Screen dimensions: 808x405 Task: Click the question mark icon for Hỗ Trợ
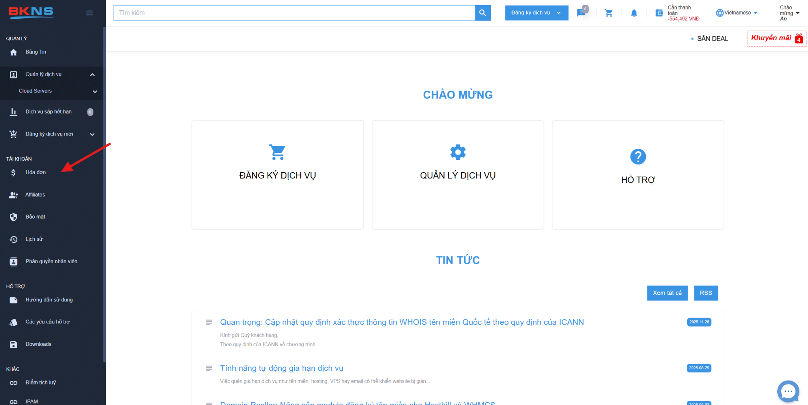pos(638,157)
